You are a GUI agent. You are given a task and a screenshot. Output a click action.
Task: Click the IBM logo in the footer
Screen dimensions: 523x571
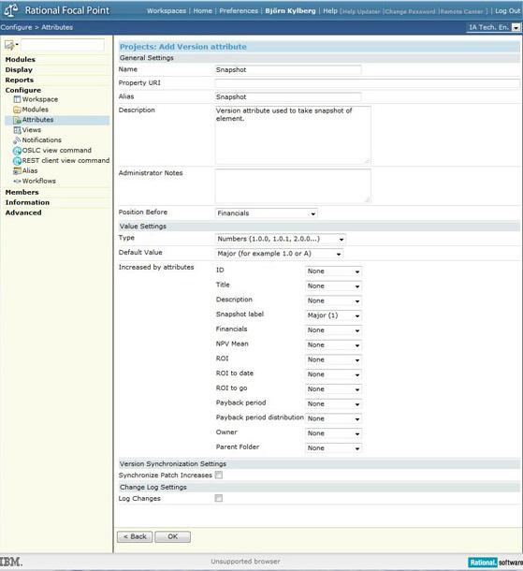pyautogui.click(x=11, y=562)
